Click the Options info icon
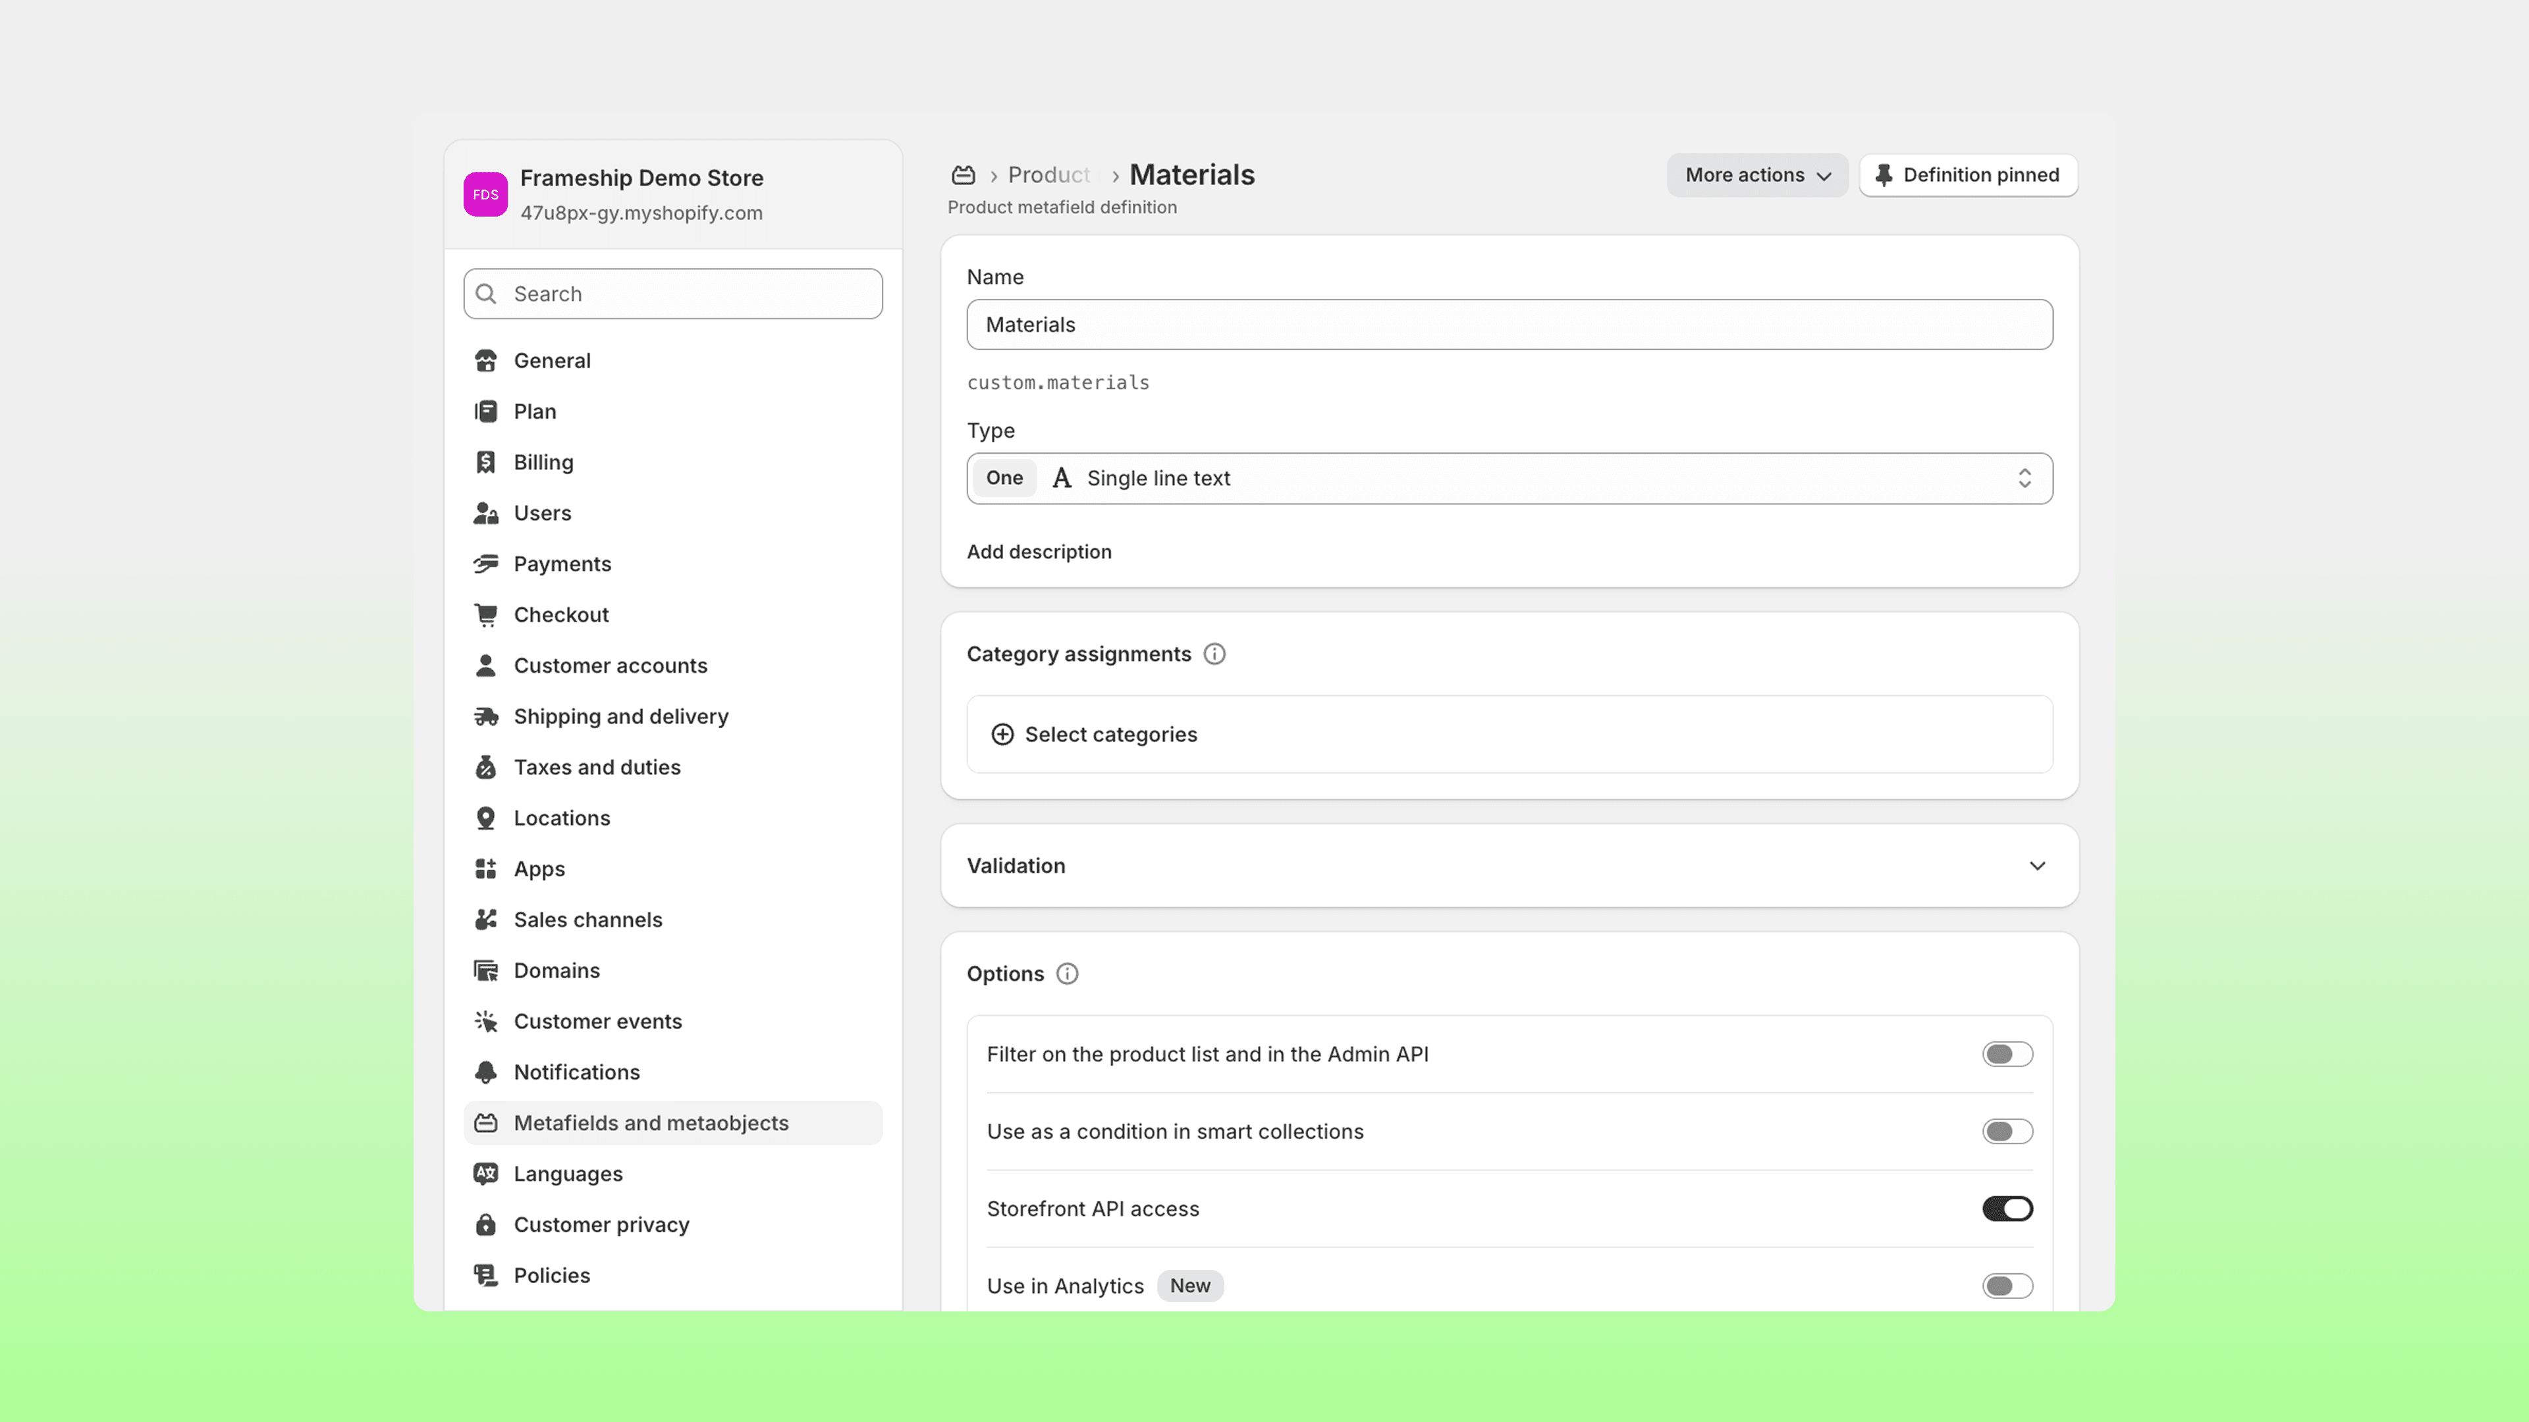The width and height of the screenshot is (2529, 1422). pyautogui.click(x=1067, y=974)
